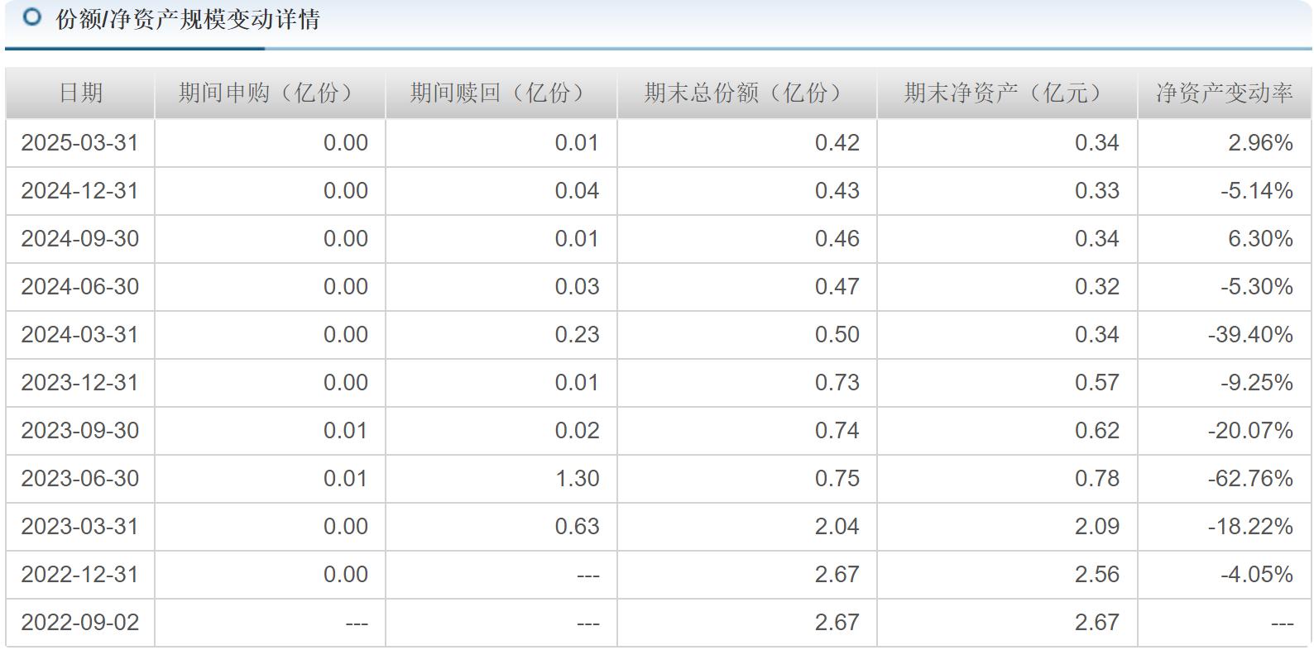Click the 1.30 redemption value for 2023-06-30
Image resolution: width=1314 pixels, height=650 pixels.
pos(577,479)
